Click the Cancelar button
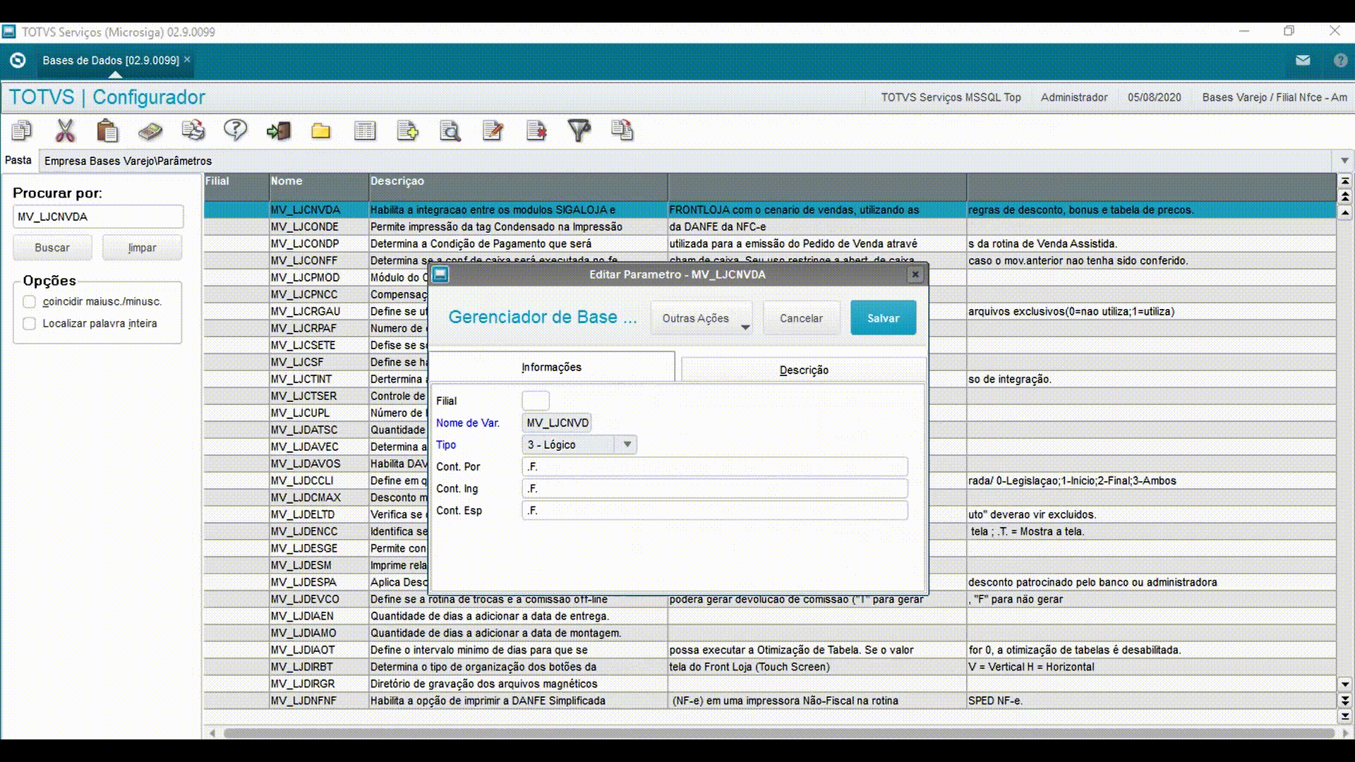The height and width of the screenshot is (762, 1355). 801,318
